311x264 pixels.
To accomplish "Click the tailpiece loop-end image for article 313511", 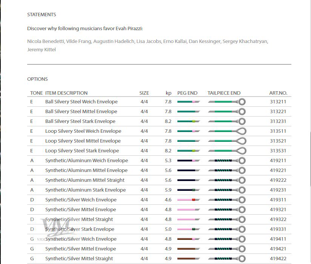I will click(x=227, y=131).
